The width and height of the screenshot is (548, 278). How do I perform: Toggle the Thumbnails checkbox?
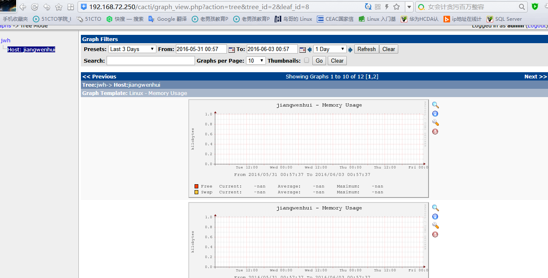pos(307,60)
